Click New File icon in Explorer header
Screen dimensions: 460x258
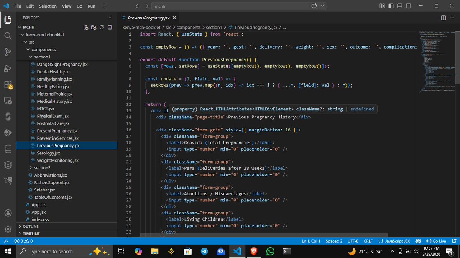click(86, 27)
